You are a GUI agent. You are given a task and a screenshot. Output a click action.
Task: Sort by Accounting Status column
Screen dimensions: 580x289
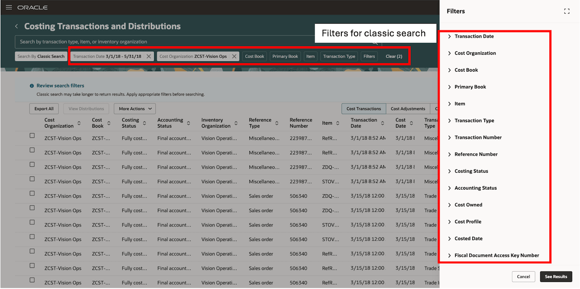188,123
